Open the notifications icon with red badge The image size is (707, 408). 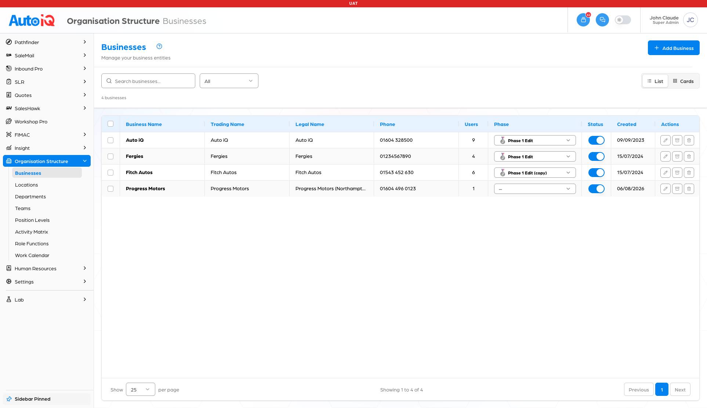click(x=583, y=20)
